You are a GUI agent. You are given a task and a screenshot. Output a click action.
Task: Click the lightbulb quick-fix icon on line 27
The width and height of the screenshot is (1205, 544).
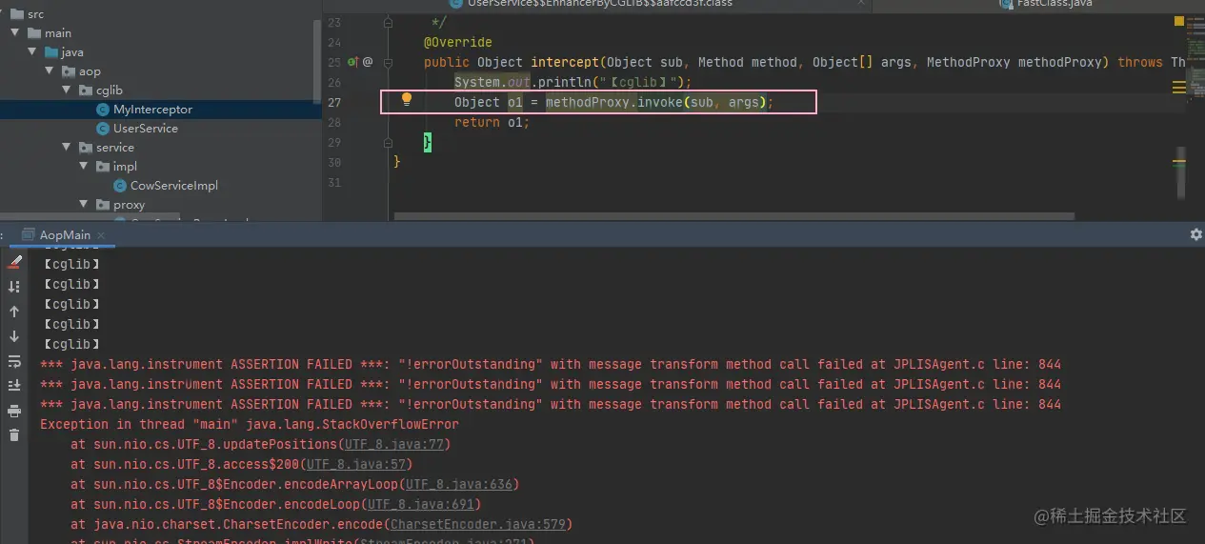tap(407, 100)
